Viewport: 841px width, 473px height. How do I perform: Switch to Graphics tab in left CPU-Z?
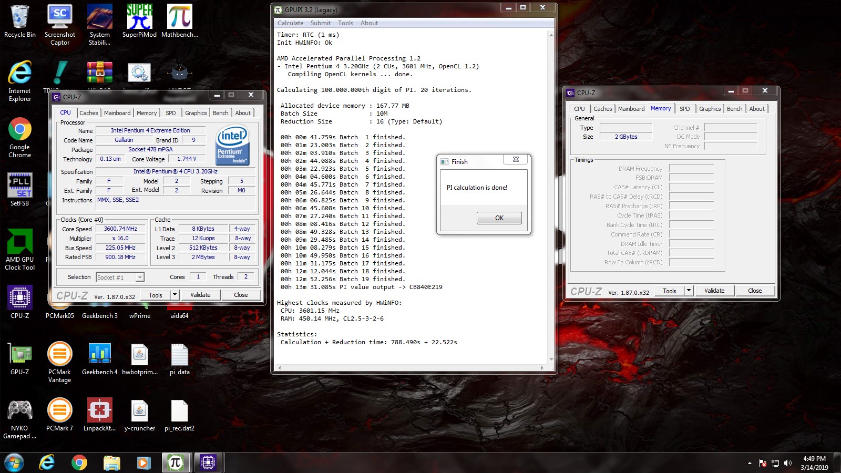196,113
